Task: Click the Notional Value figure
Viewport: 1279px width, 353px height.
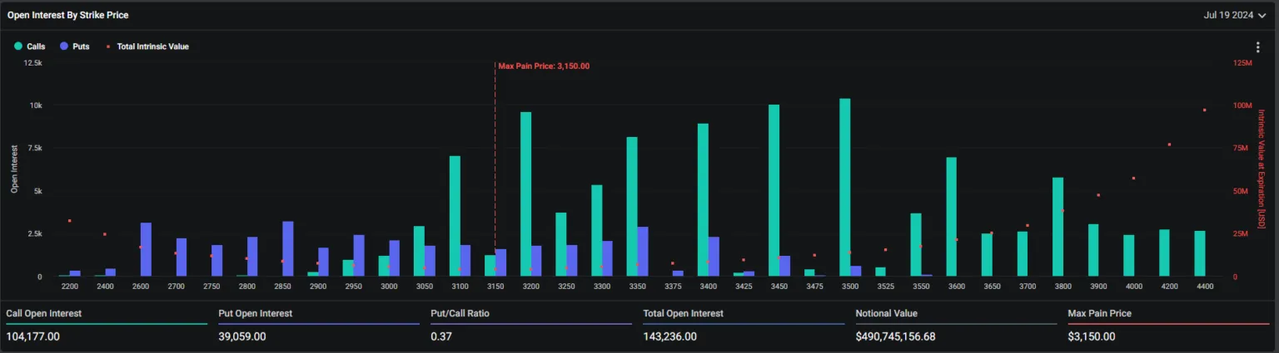Action: tap(912, 336)
